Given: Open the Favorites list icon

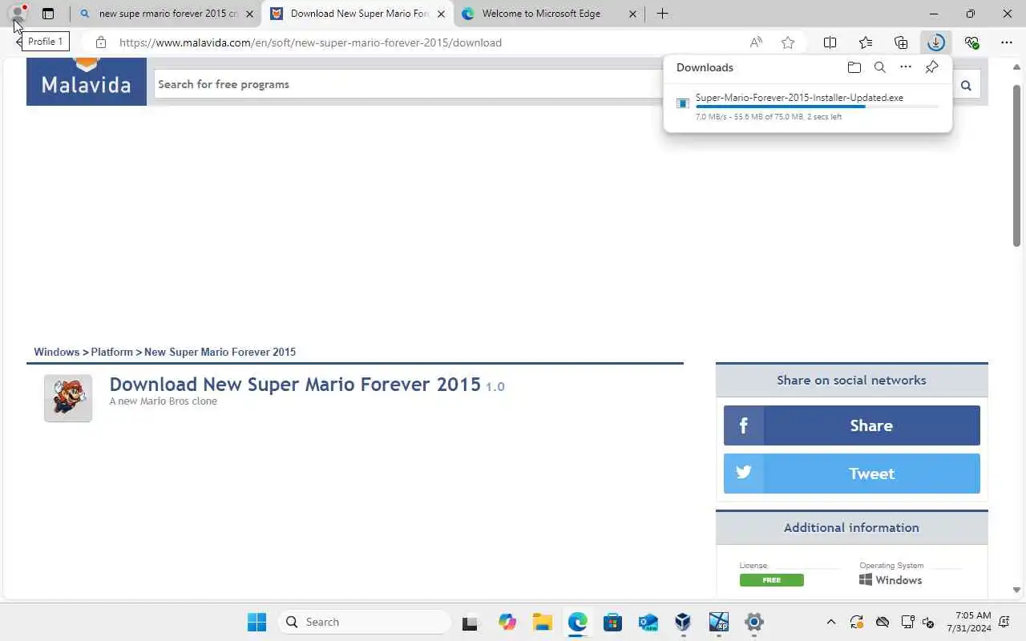Looking at the screenshot, I should [866, 42].
